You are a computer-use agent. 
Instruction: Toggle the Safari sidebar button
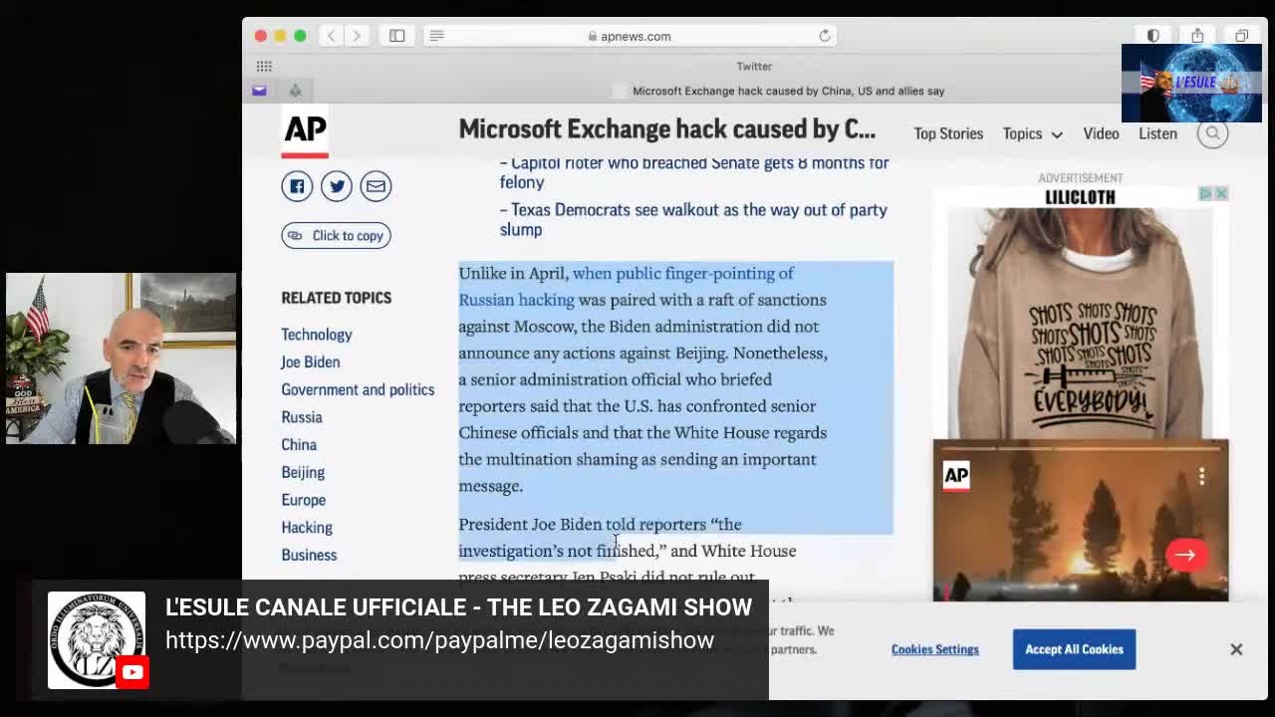[x=396, y=36]
